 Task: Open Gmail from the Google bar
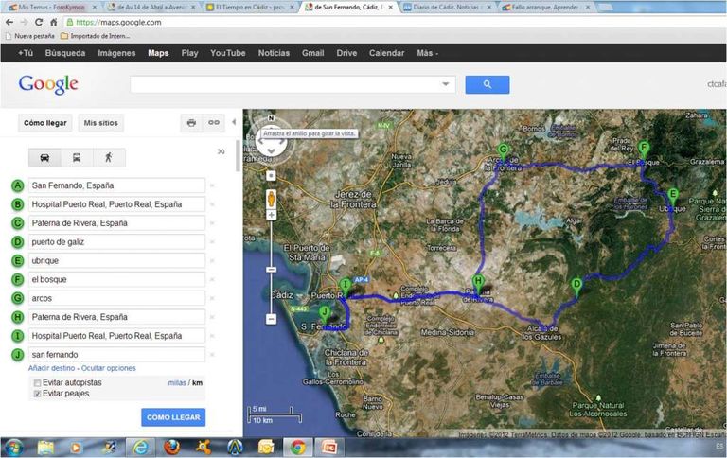312,53
